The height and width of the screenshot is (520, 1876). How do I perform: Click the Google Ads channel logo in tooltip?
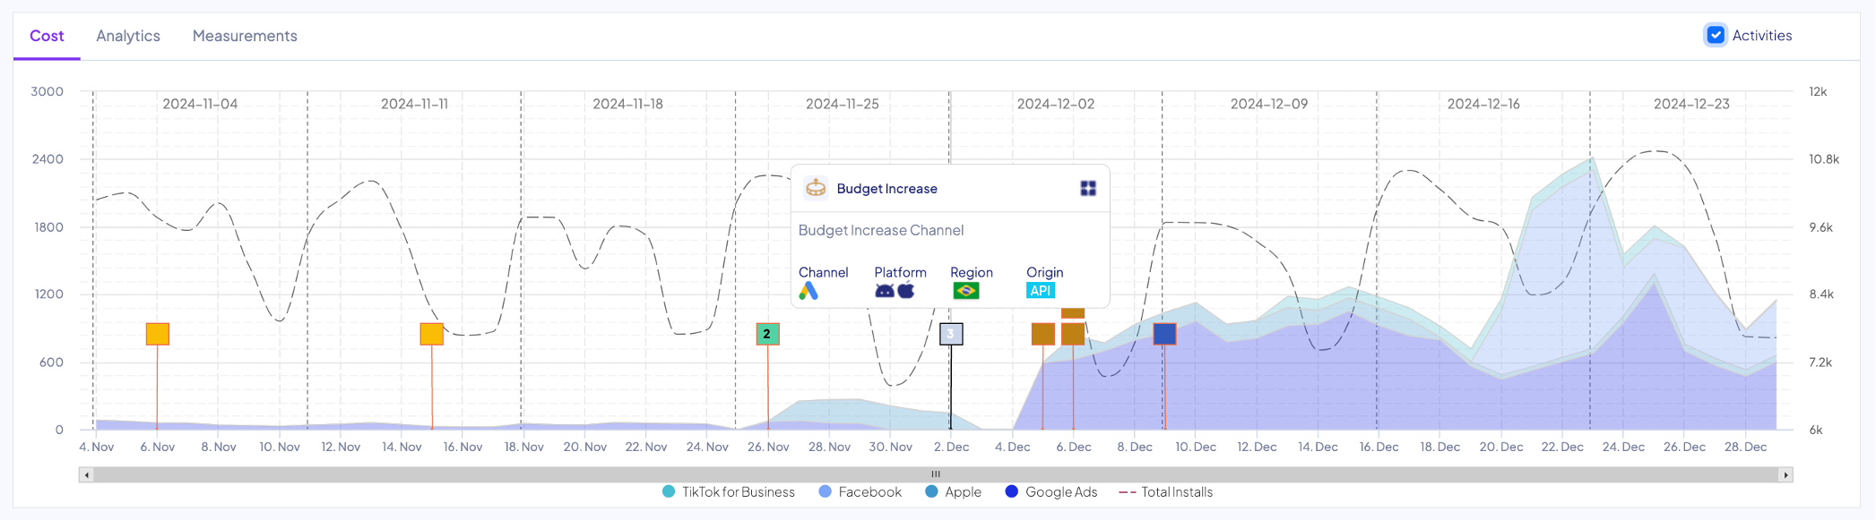coord(808,291)
